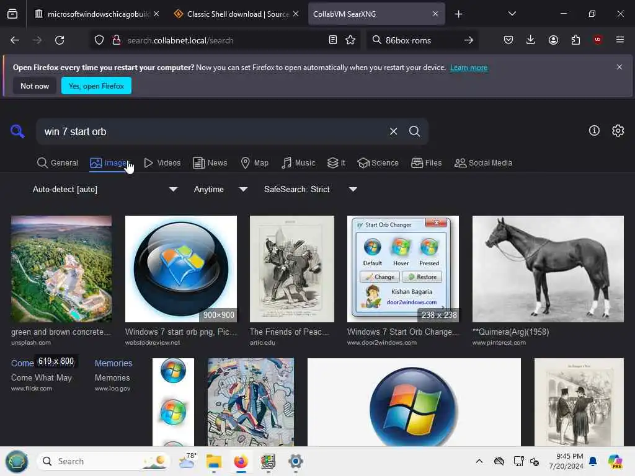Select the Map search category
635x476 pixels.
255,163
